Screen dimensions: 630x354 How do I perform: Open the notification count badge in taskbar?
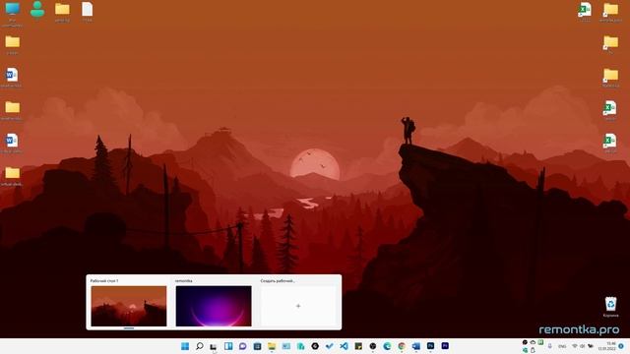tap(621, 346)
